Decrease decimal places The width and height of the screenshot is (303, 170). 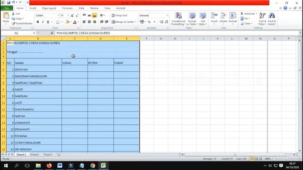click(166, 22)
